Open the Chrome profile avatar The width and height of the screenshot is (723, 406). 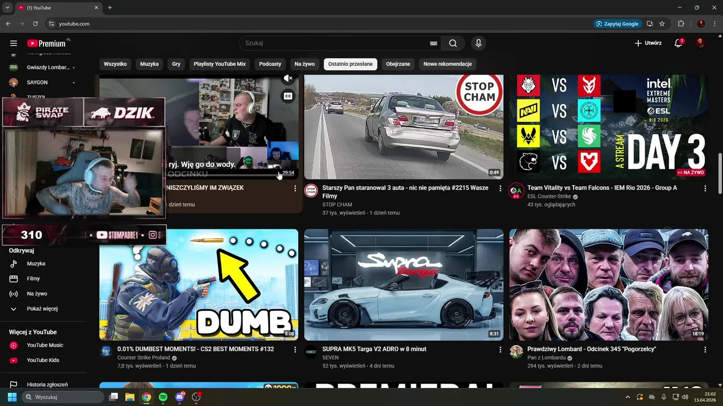(701, 24)
